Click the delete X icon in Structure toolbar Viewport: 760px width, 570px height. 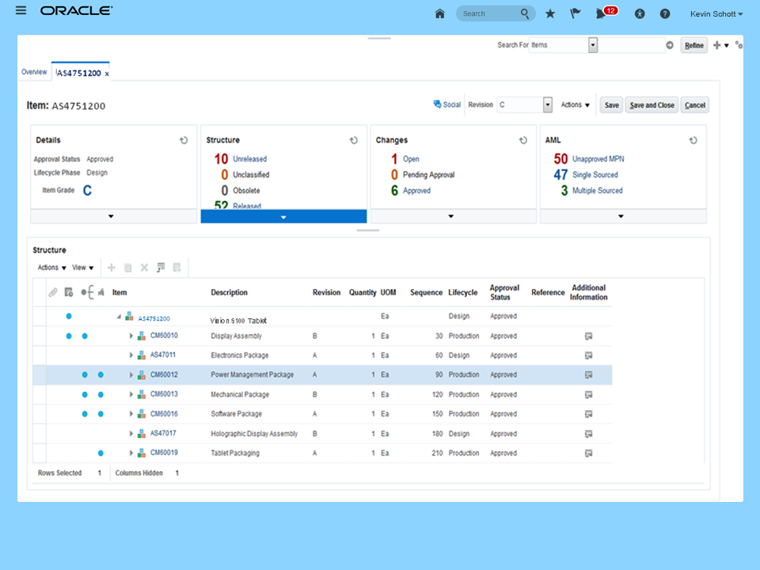(x=144, y=268)
